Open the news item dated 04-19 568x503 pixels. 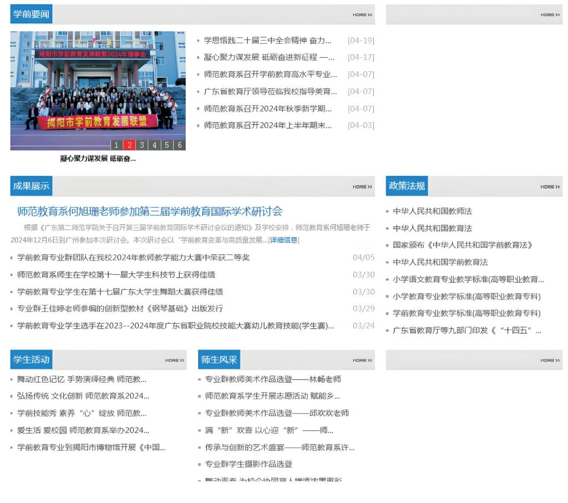pos(267,41)
